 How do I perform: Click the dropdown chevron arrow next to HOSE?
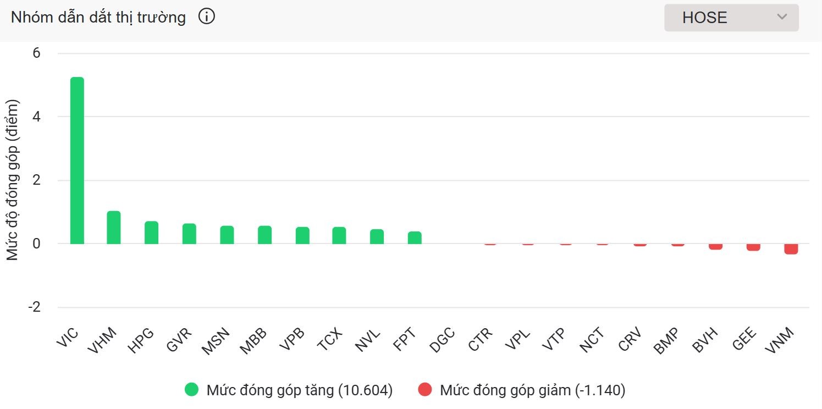782,17
